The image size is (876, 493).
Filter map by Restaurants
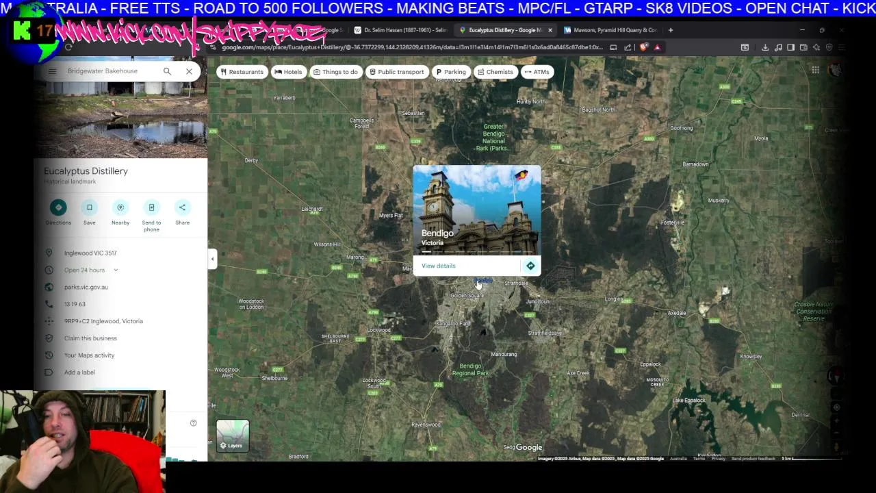(x=242, y=72)
